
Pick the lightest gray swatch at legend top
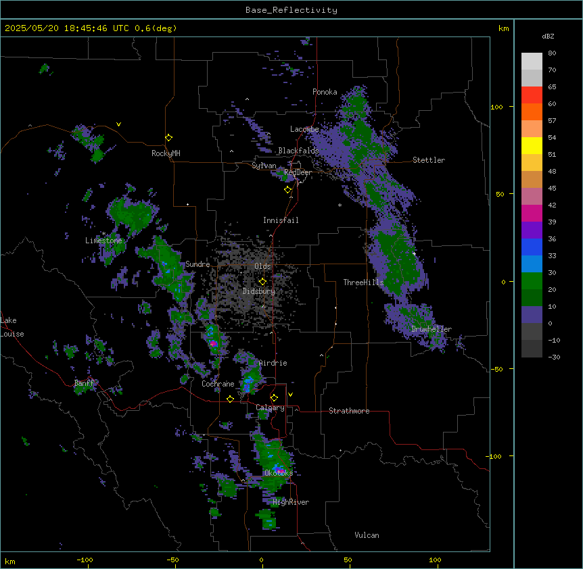coord(532,61)
